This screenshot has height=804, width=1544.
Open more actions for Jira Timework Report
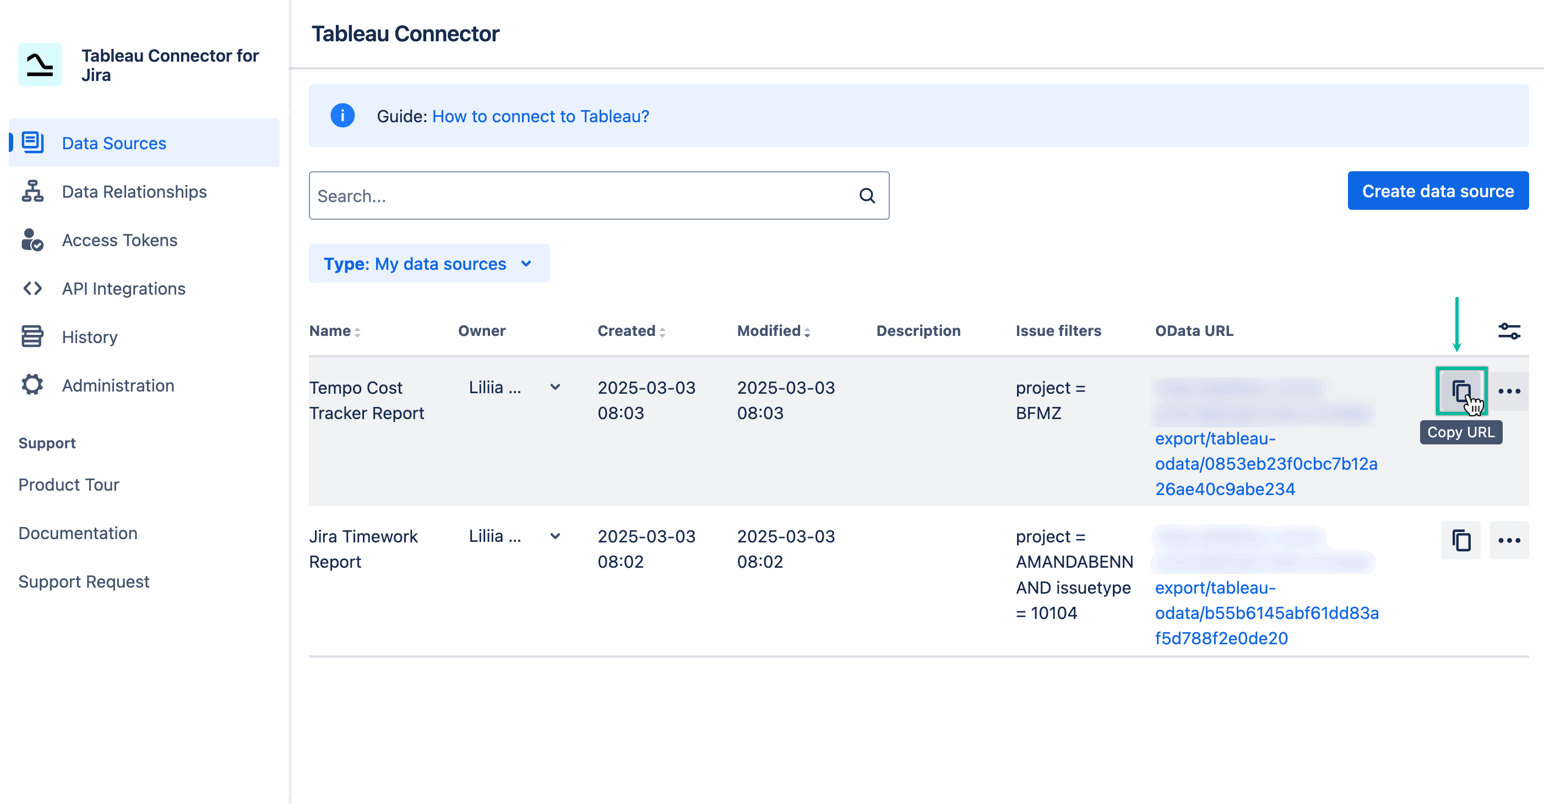click(x=1509, y=540)
